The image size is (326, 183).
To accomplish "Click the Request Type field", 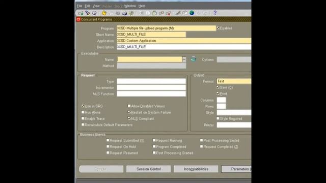I will tap(151, 81).
